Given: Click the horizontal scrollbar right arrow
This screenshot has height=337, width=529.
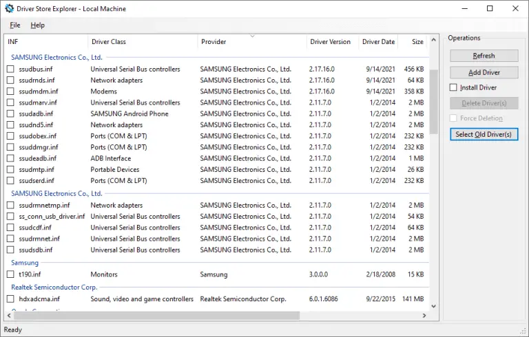Looking at the screenshot, I should point(424,316).
